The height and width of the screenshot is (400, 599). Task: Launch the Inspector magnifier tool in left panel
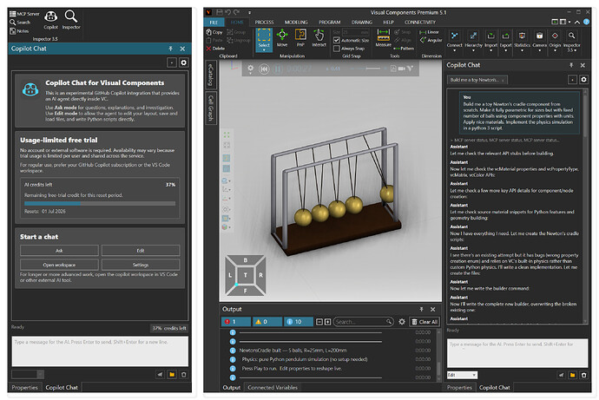click(x=71, y=20)
